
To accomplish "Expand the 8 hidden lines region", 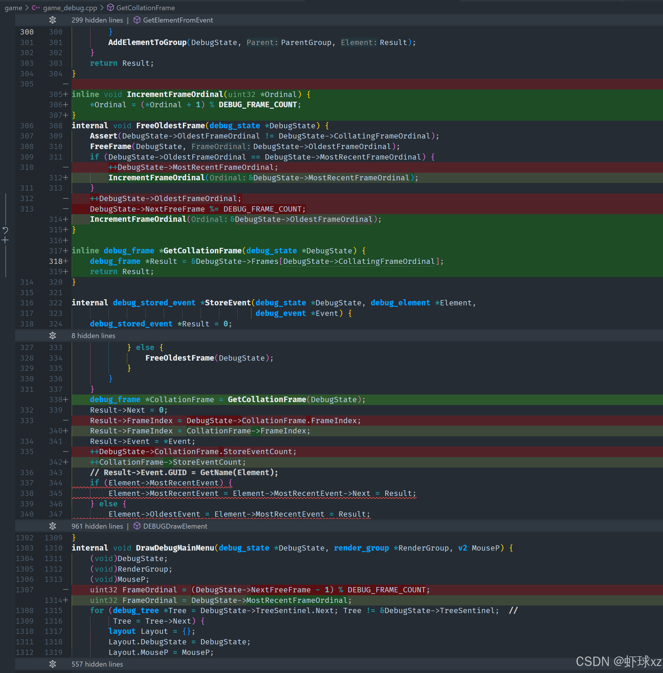I will 53,336.
